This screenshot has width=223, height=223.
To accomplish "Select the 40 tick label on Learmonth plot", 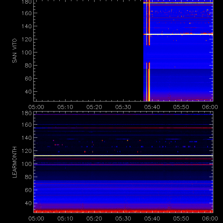I will click(28, 203).
